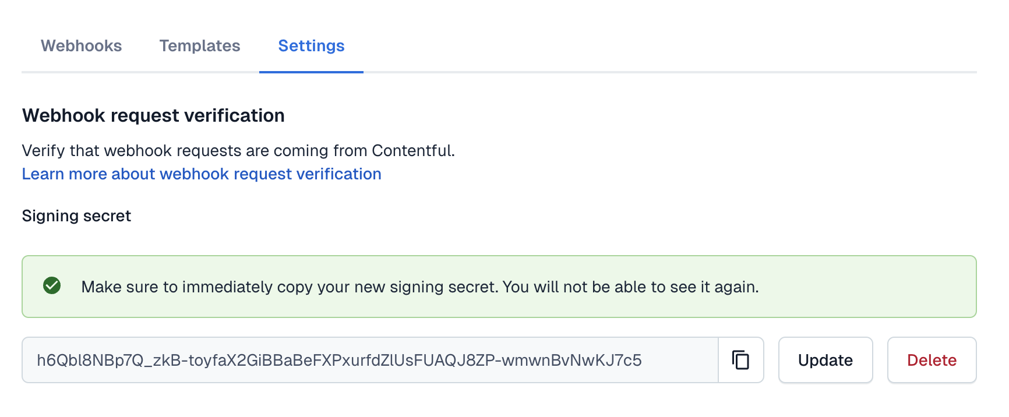Copy the signing secret to clipboard
Image resolution: width=1009 pixels, height=417 pixels.
pyautogui.click(x=740, y=360)
